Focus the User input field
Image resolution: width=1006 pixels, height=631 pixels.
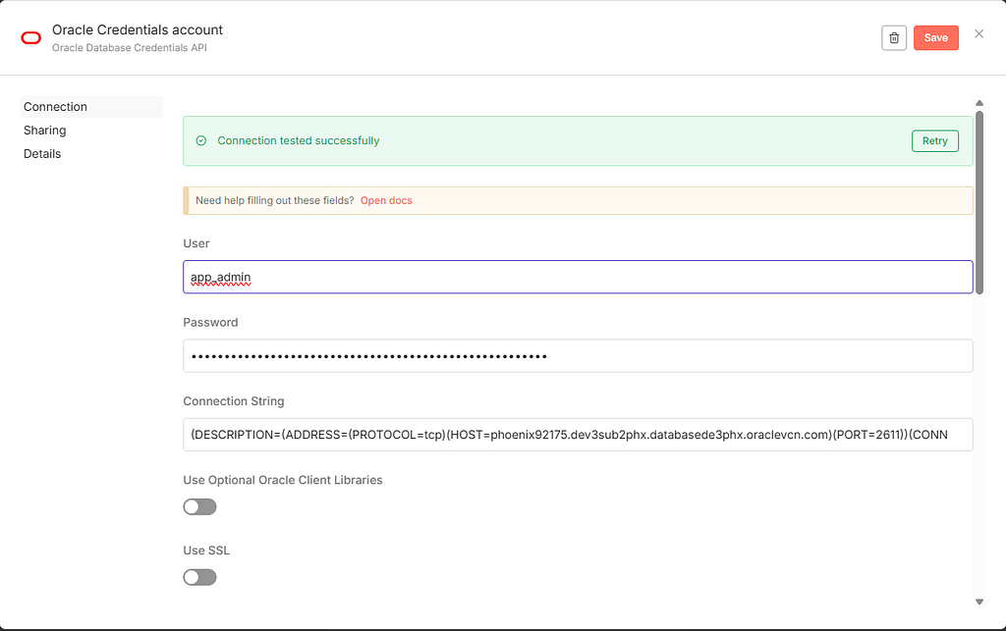[578, 277]
